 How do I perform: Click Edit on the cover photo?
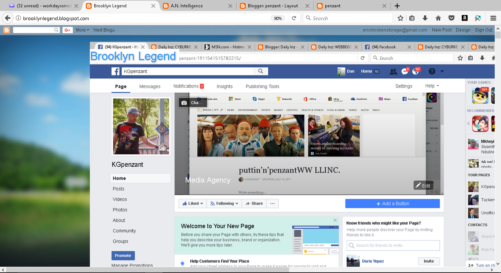(x=423, y=185)
